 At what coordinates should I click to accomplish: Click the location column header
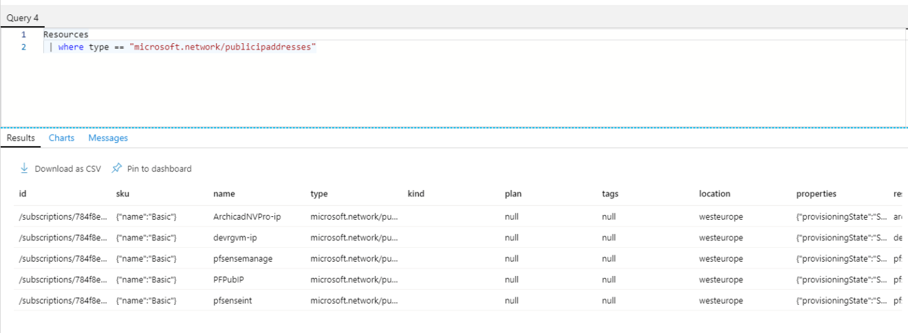point(714,194)
